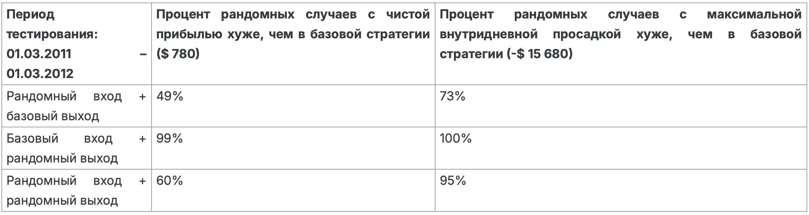Click the 'Базовый вход + рандомный выход' row label
This screenshot has width=809, height=215.
[76, 148]
